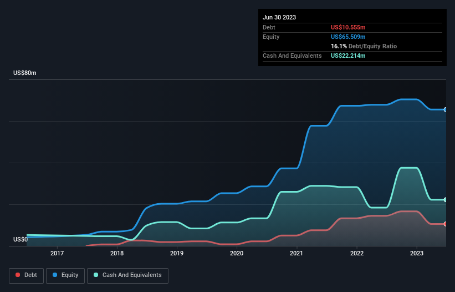This screenshot has height=292, width=455.
Task: Click the red Debt endpoint marker
Action: point(446,224)
